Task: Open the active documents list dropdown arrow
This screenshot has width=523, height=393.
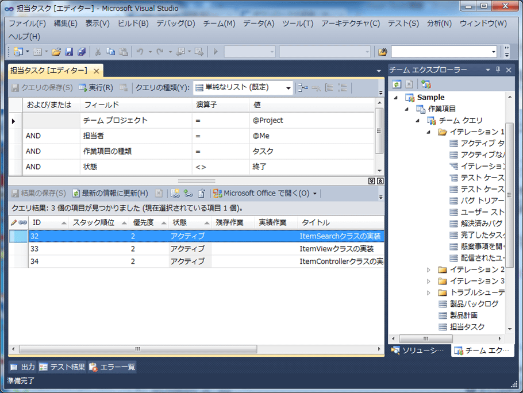Action: (x=379, y=71)
